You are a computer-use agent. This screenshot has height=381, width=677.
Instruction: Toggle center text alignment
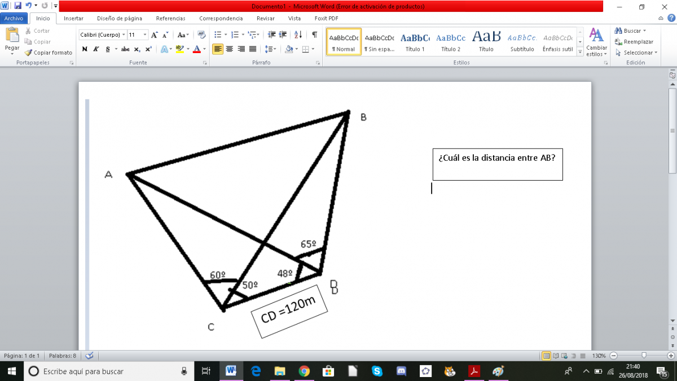[x=230, y=49]
